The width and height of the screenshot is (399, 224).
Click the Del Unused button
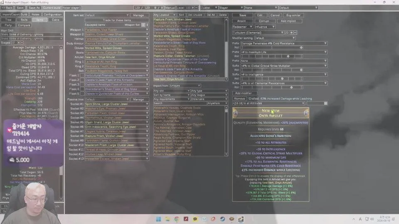coord(195,15)
